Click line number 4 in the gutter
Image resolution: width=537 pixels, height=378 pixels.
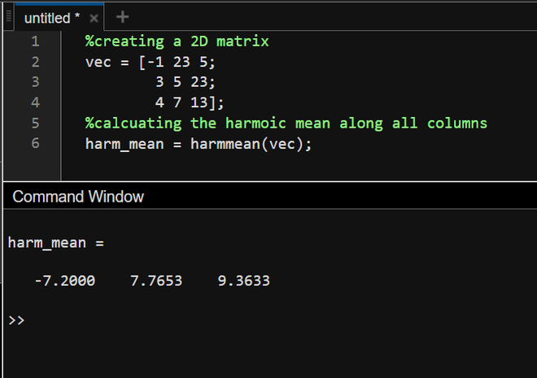34,102
